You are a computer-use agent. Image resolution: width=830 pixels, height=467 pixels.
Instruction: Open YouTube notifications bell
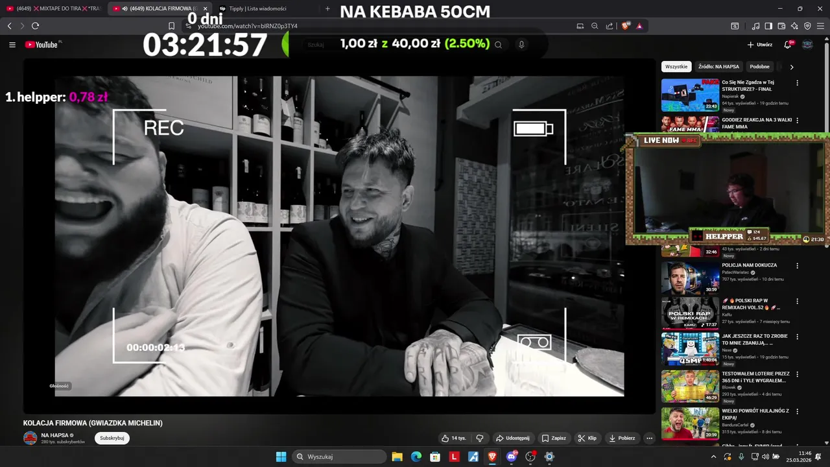788,45
